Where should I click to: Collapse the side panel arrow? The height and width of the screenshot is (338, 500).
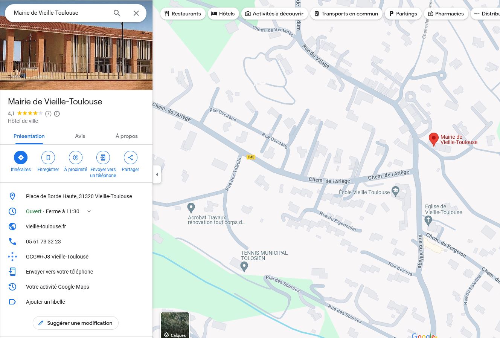tap(157, 174)
